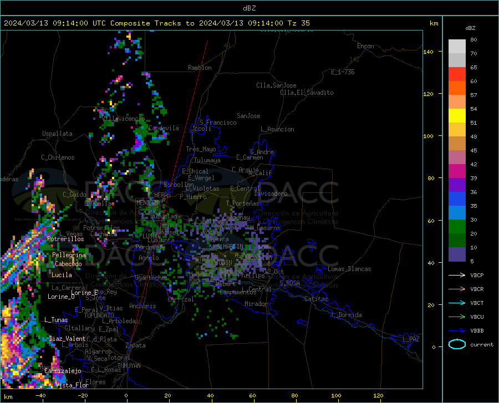Pick the light blue 30-35 dBZ swatch

[x=457, y=213]
